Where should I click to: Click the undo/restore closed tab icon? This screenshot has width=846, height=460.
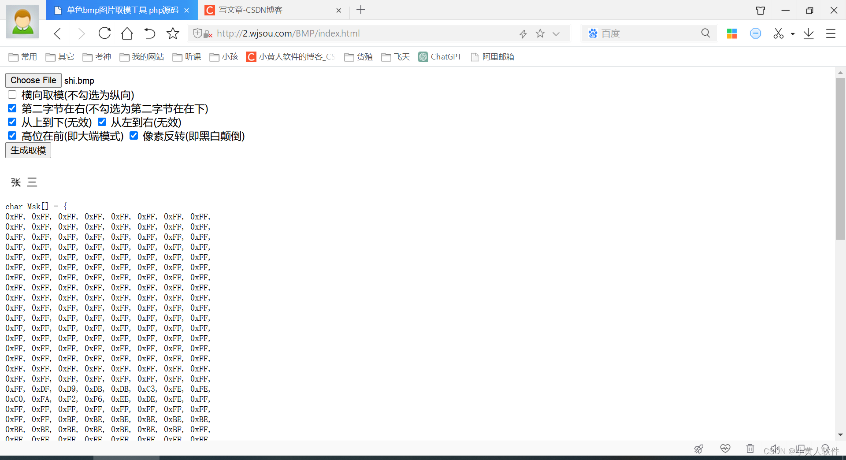150,33
